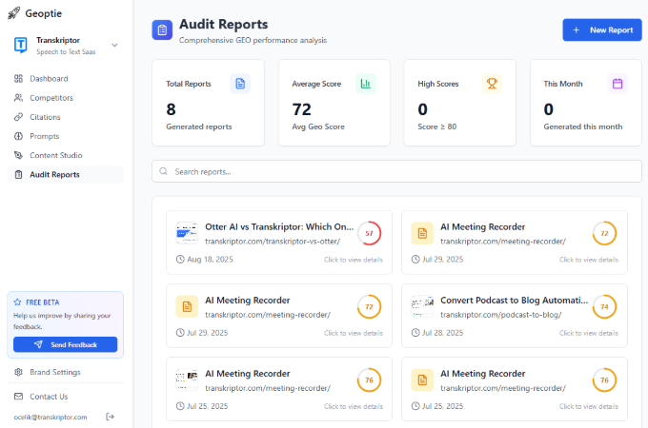Open the Otter AI vs Transkriptor report thumbnail
648x428 pixels.
(x=186, y=233)
